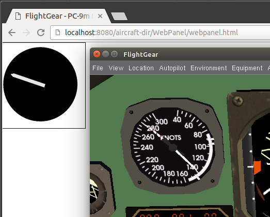Open the Environment menu
Image resolution: width=270 pixels, height=217 pixels.
tap(209, 68)
